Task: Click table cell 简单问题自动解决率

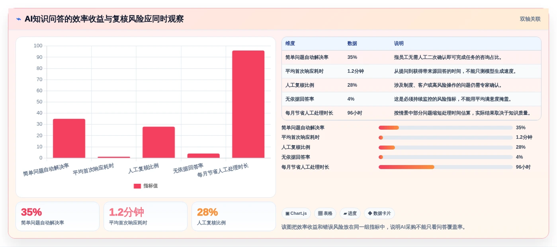Action: (307, 57)
